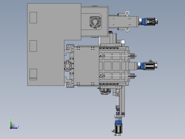The image size is (185, 139).
Task: Select the middle-right black servo motor
Action: [x=150, y=66]
